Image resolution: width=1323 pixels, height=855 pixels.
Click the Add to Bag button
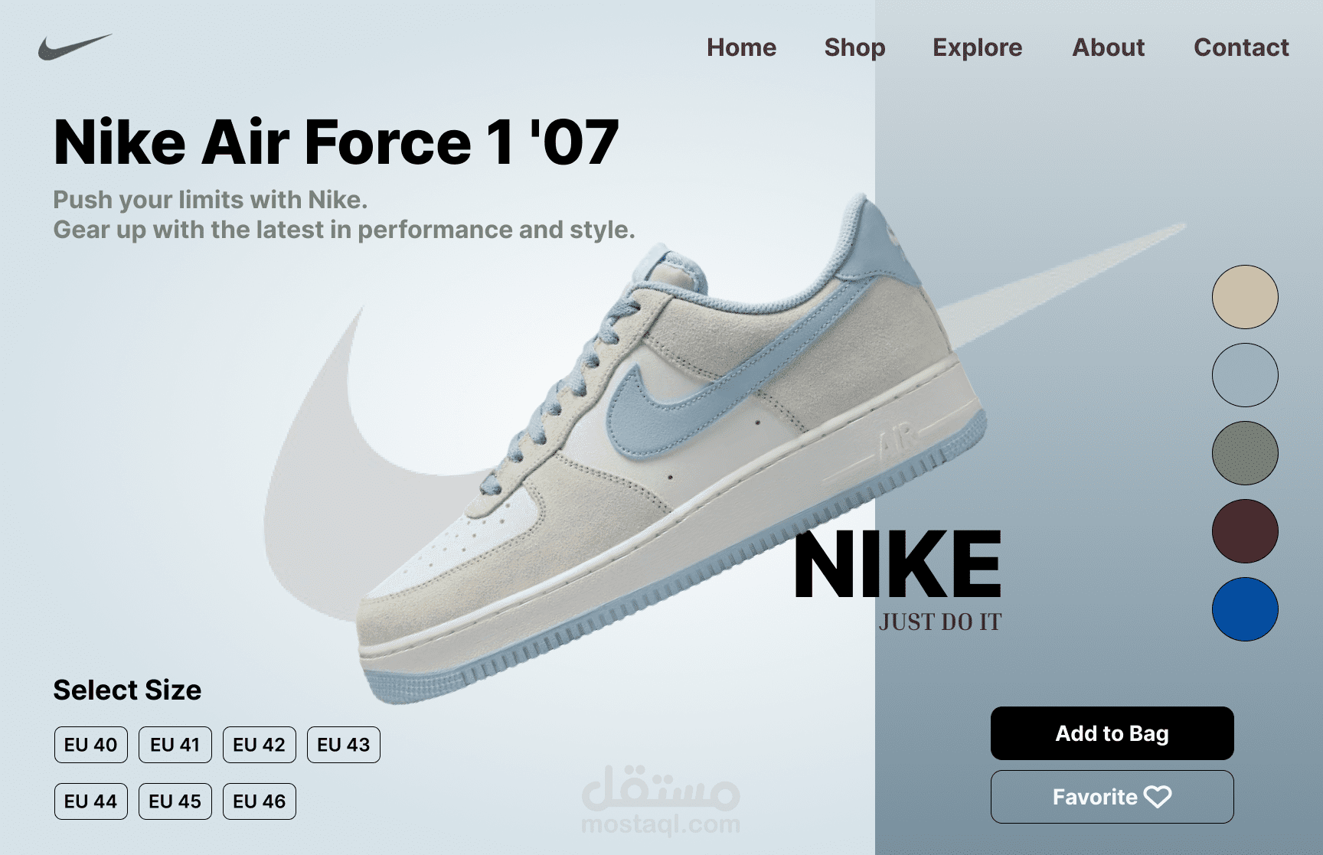[1112, 733]
